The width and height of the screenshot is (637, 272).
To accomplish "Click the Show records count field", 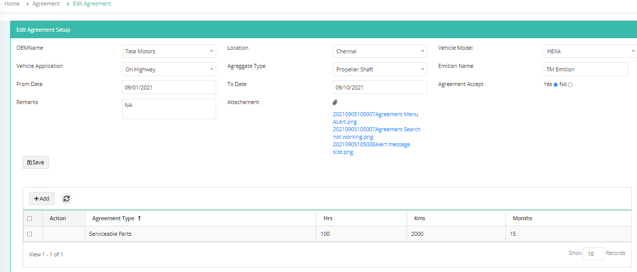I will (594, 253).
